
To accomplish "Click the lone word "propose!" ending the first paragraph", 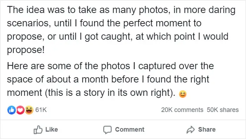I will 26,50.
